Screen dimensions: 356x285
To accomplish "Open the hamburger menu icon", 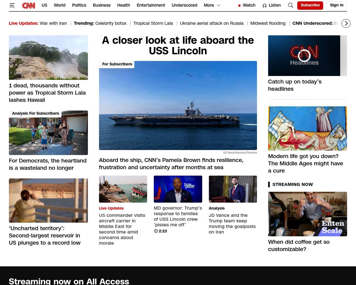I will 12,5.
